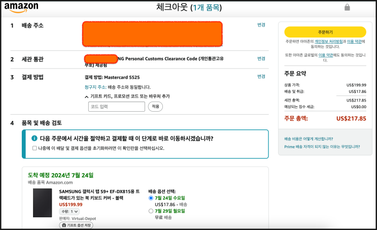Focus the 코드 입력 promo code field

point(117,107)
